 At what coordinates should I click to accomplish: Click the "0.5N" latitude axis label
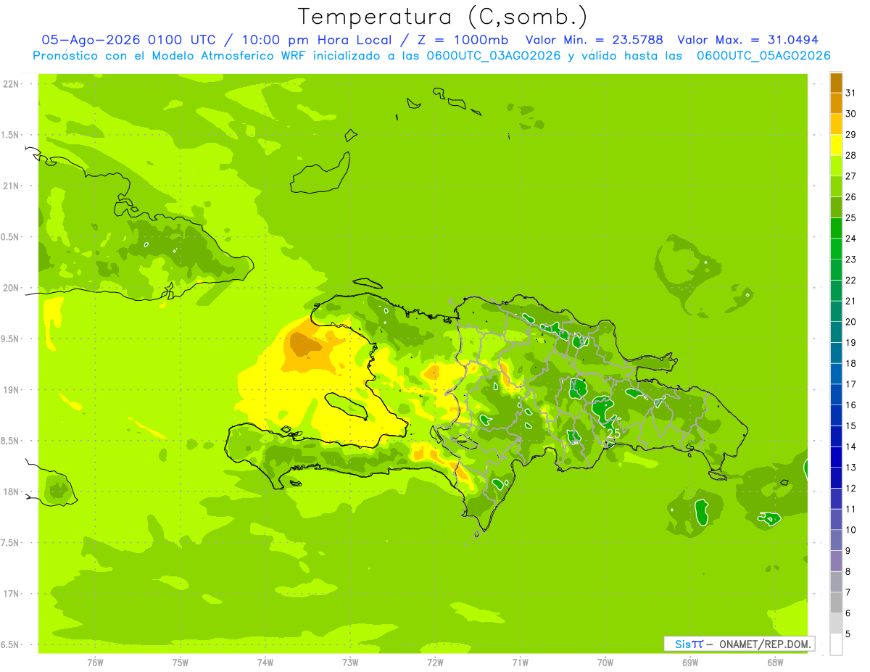(x=11, y=237)
